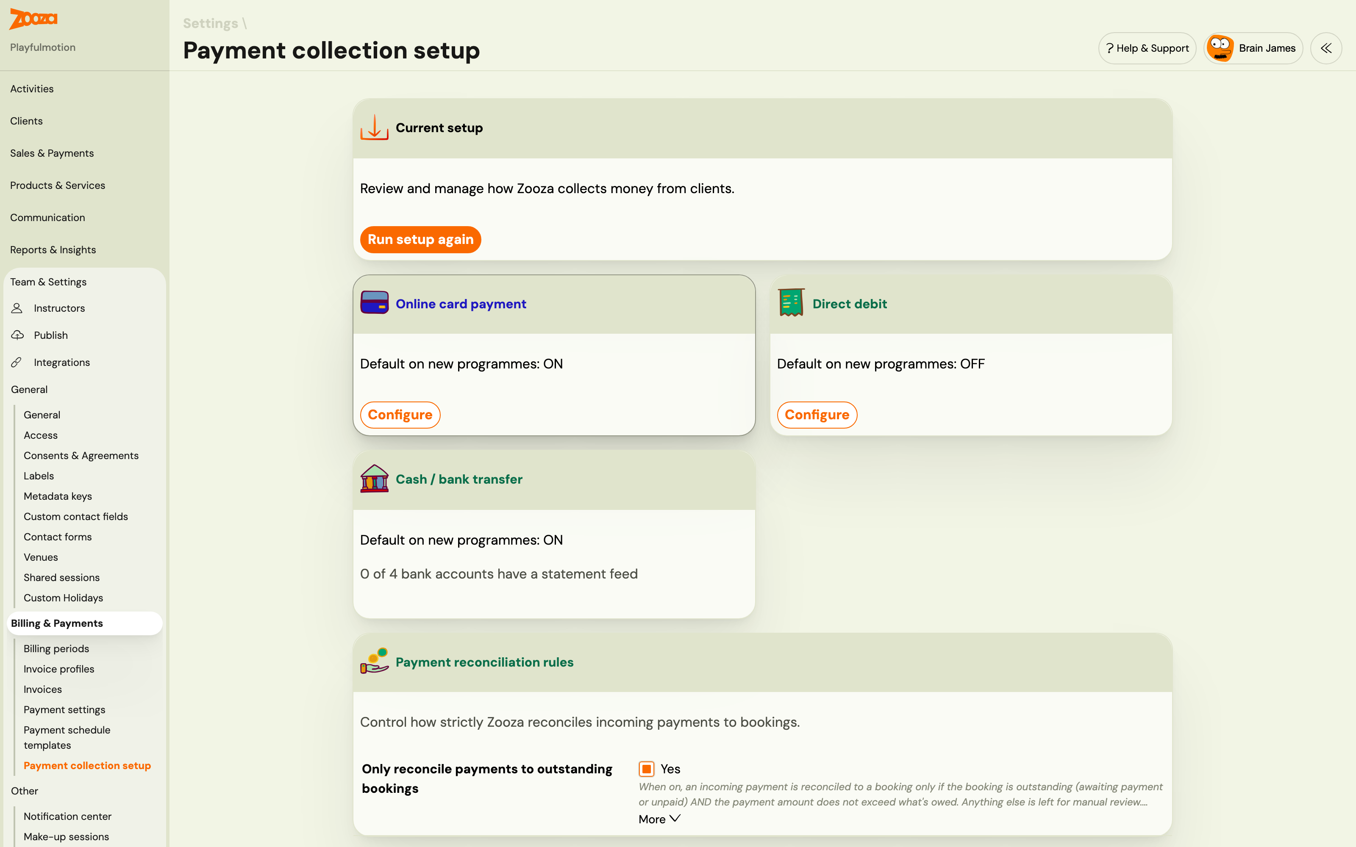
Task: Click the Payment reconciliation rules coins icon
Action: [374, 661]
